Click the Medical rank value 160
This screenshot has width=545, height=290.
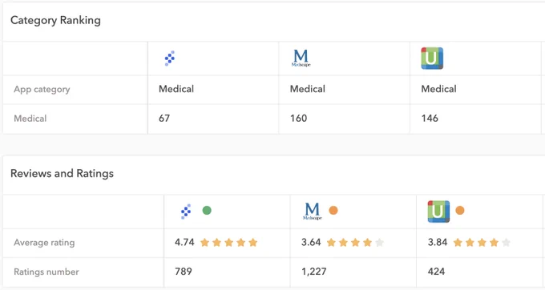(299, 118)
